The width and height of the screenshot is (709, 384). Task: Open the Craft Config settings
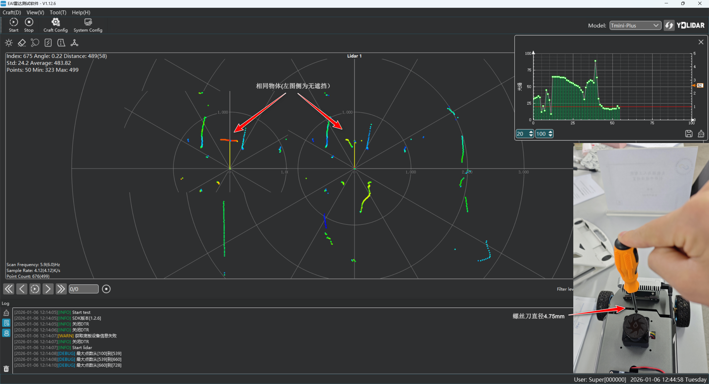point(55,25)
